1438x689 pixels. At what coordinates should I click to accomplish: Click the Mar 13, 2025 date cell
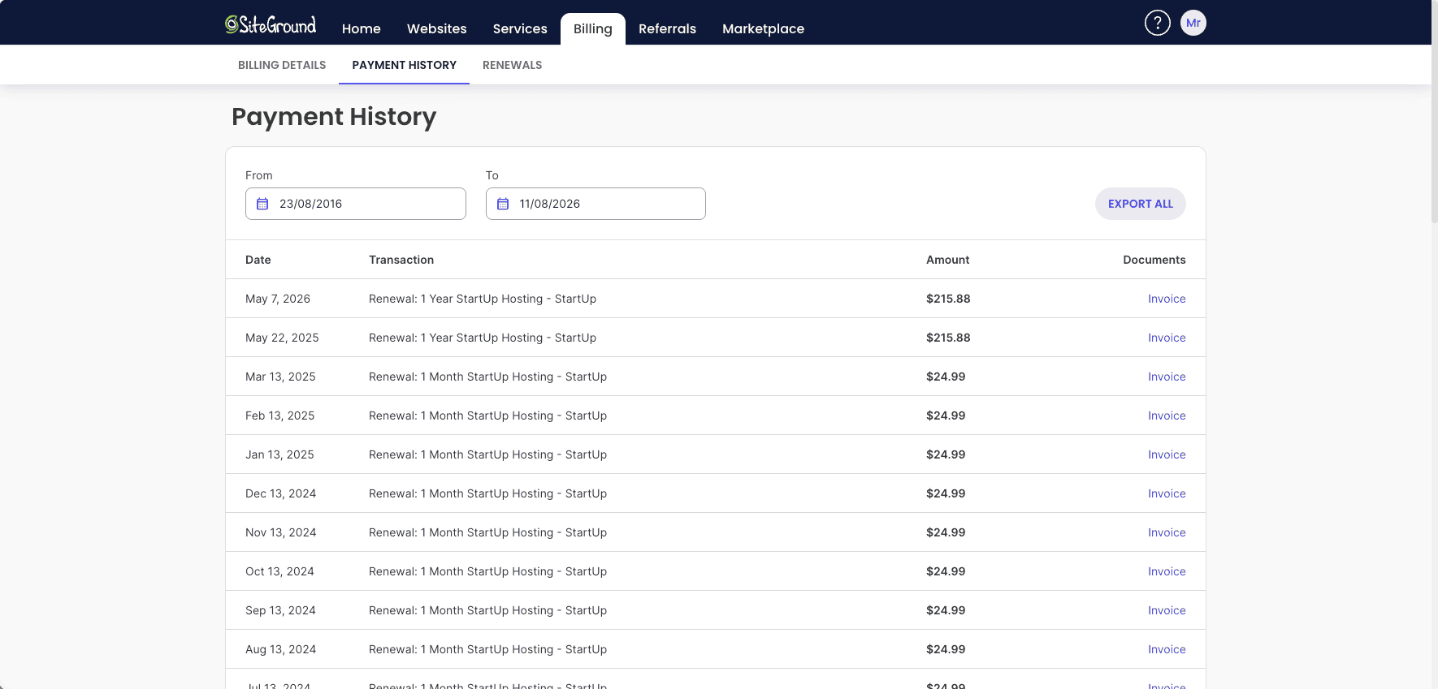[280, 377]
